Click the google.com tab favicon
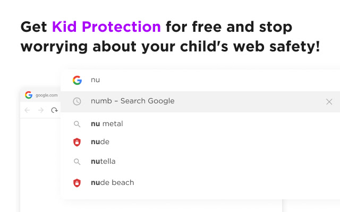 coord(29,95)
